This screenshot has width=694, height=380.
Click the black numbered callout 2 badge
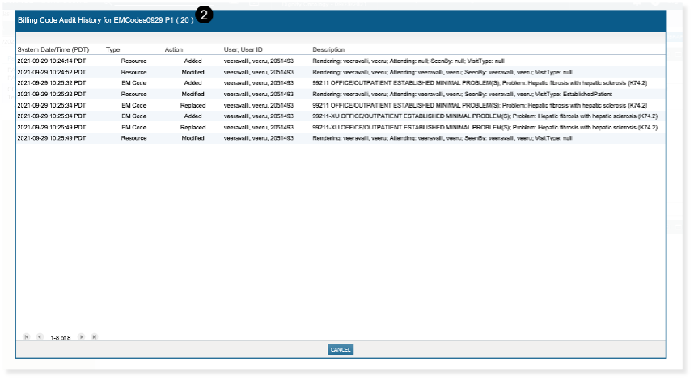click(205, 15)
